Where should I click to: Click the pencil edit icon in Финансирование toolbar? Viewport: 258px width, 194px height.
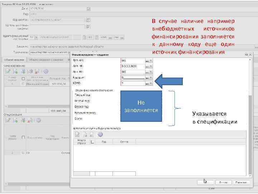tap(8, 71)
